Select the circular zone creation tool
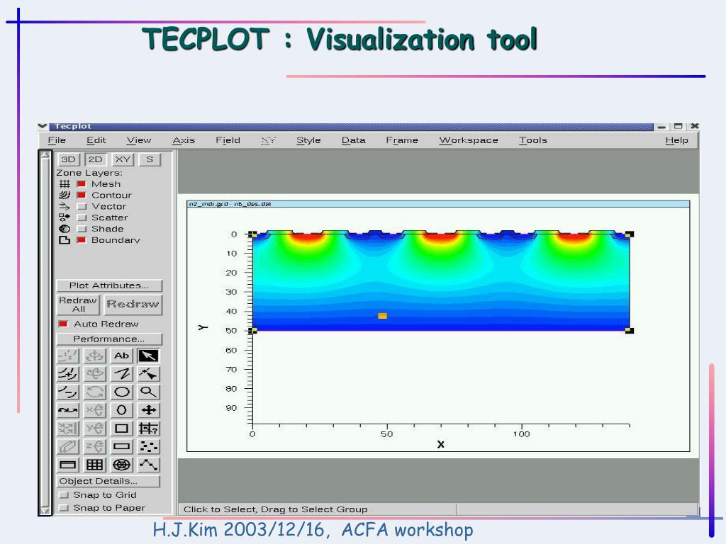The width and height of the screenshot is (726, 544). point(122,465)
